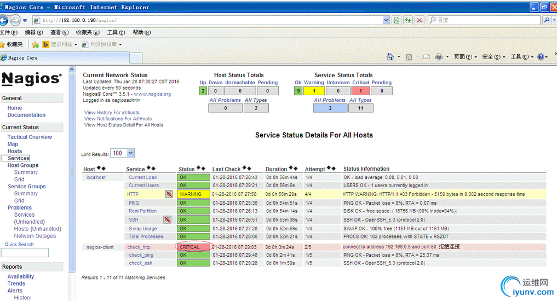
Task: Sort Status column descending arrow
Action: click(203, 168)
